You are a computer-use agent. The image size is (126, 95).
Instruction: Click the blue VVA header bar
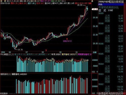(x=111, y=5)
